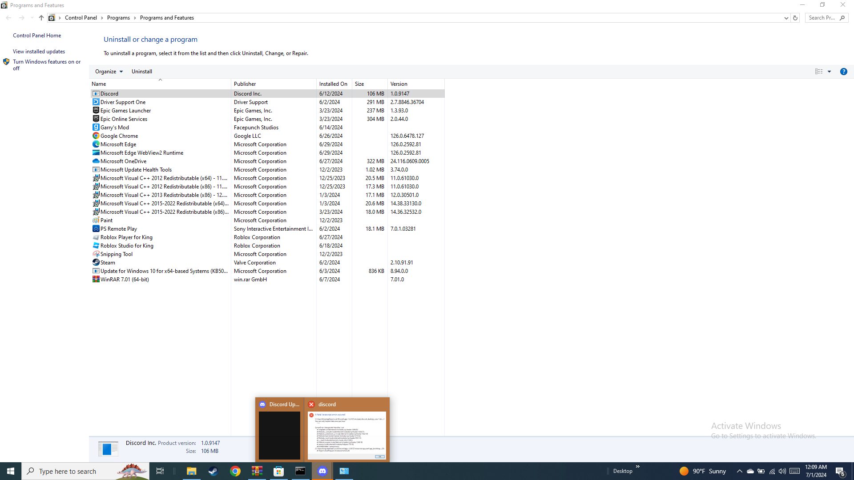Screen dimensions: 854x480
Task: Open Steam from the taskbar
Action: [213, 471]
